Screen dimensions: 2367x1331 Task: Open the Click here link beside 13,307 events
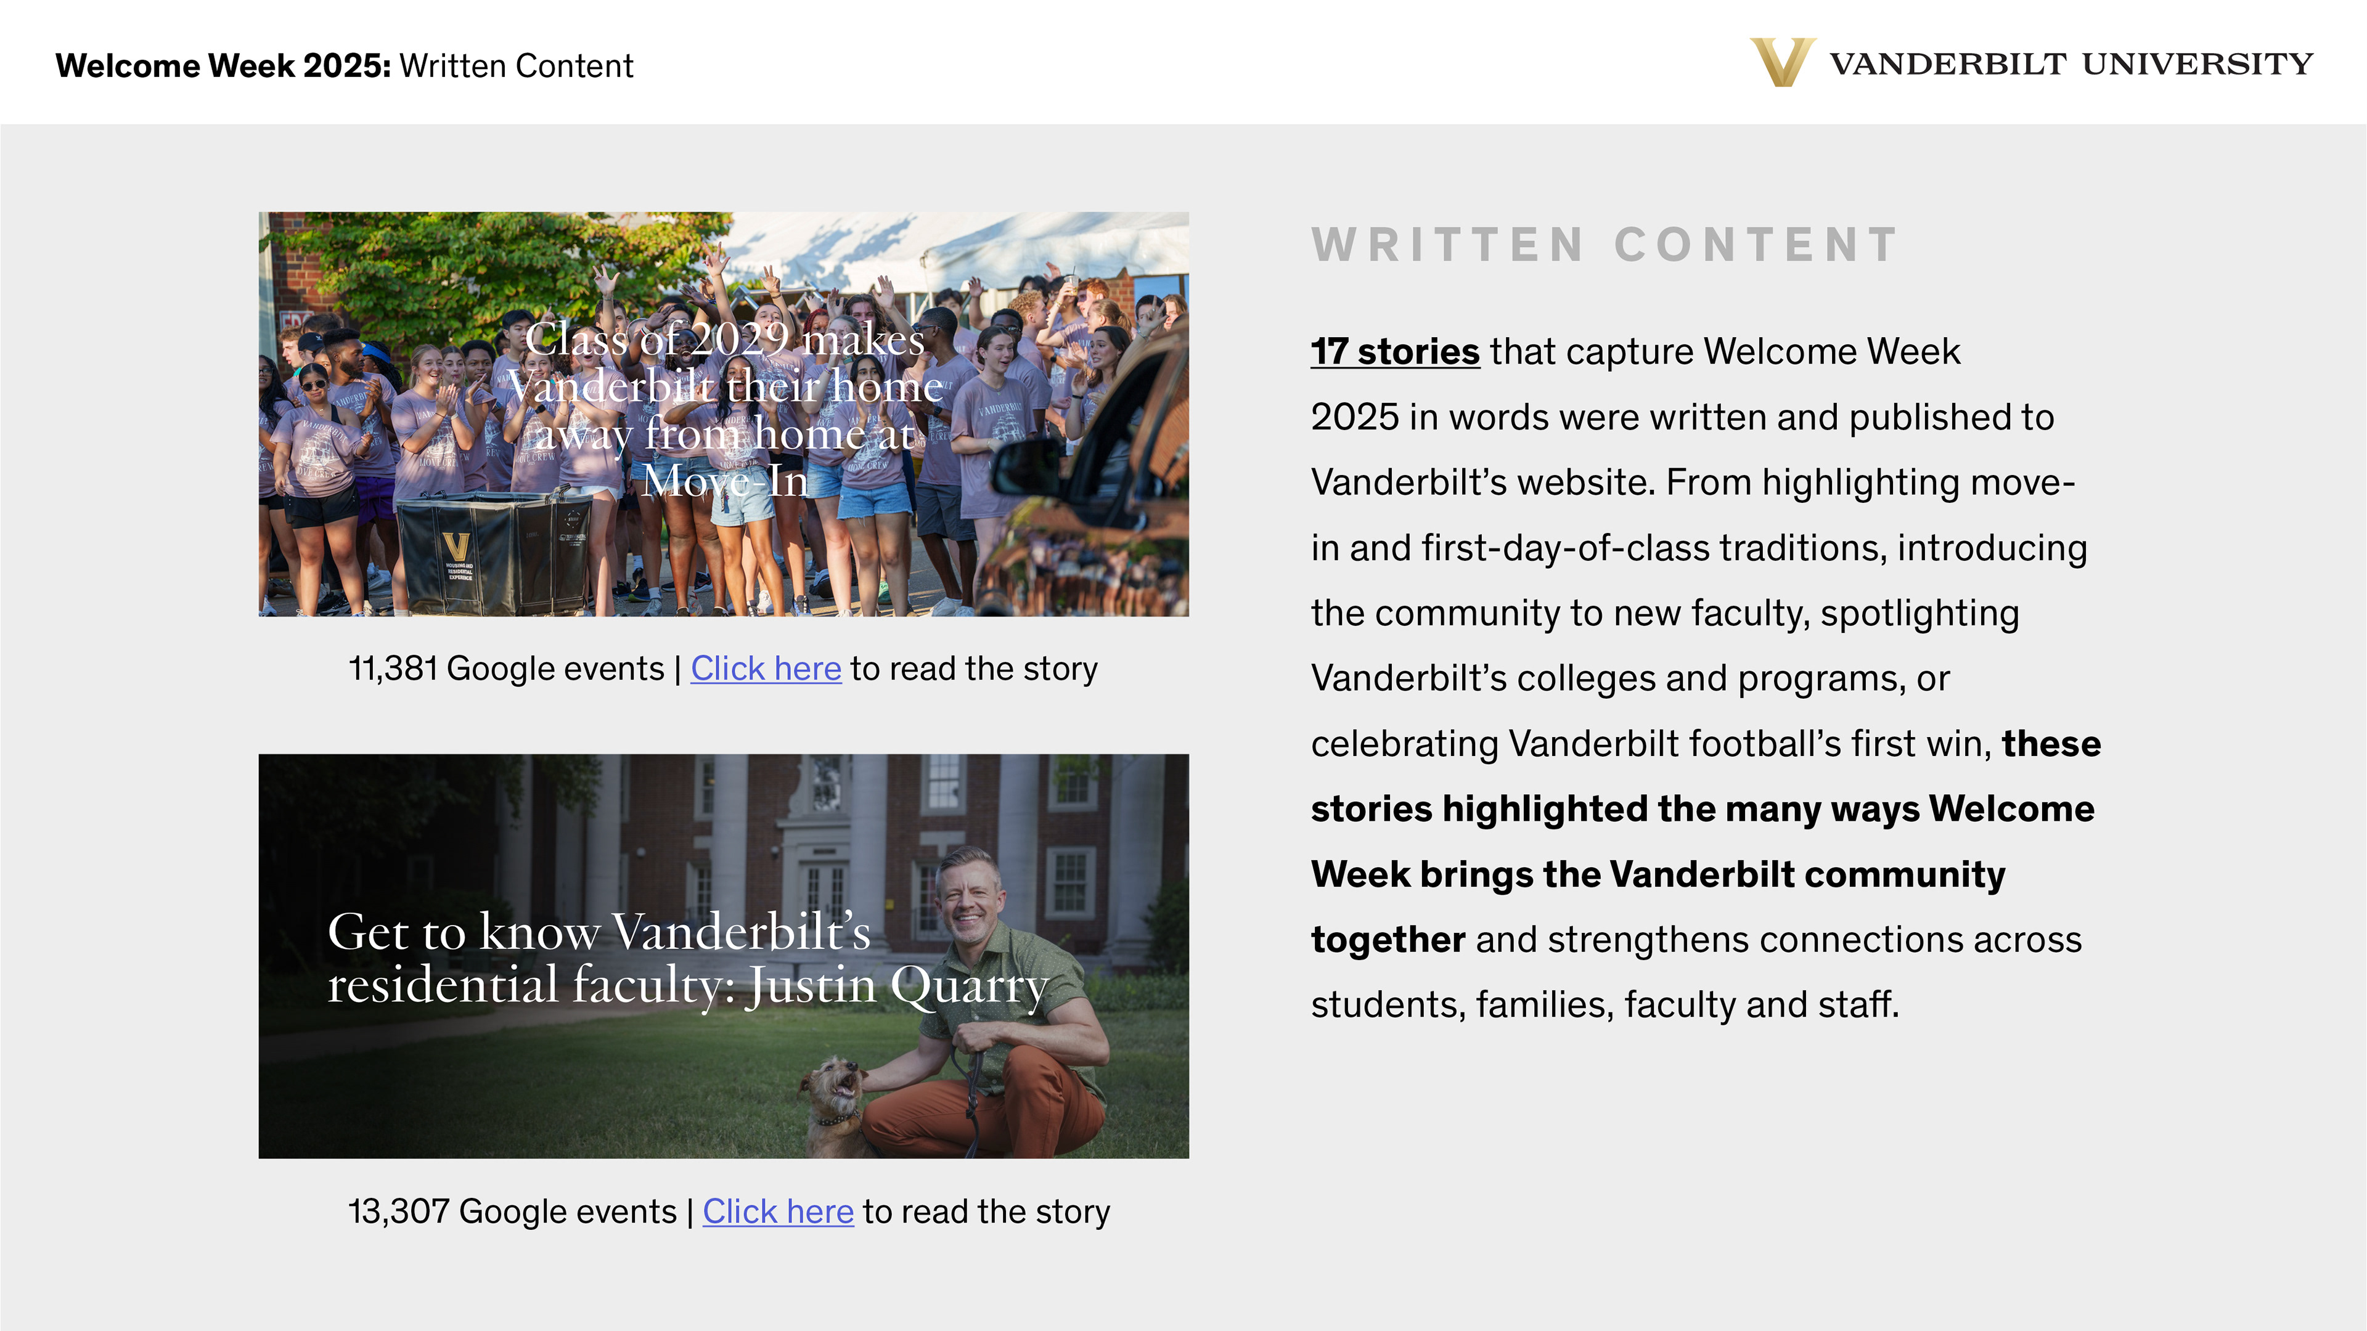tap(777, 1211)
